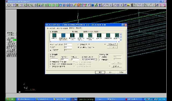
Task: Toggle the Rough group checkbox above cutting methods
Action: 51,32
